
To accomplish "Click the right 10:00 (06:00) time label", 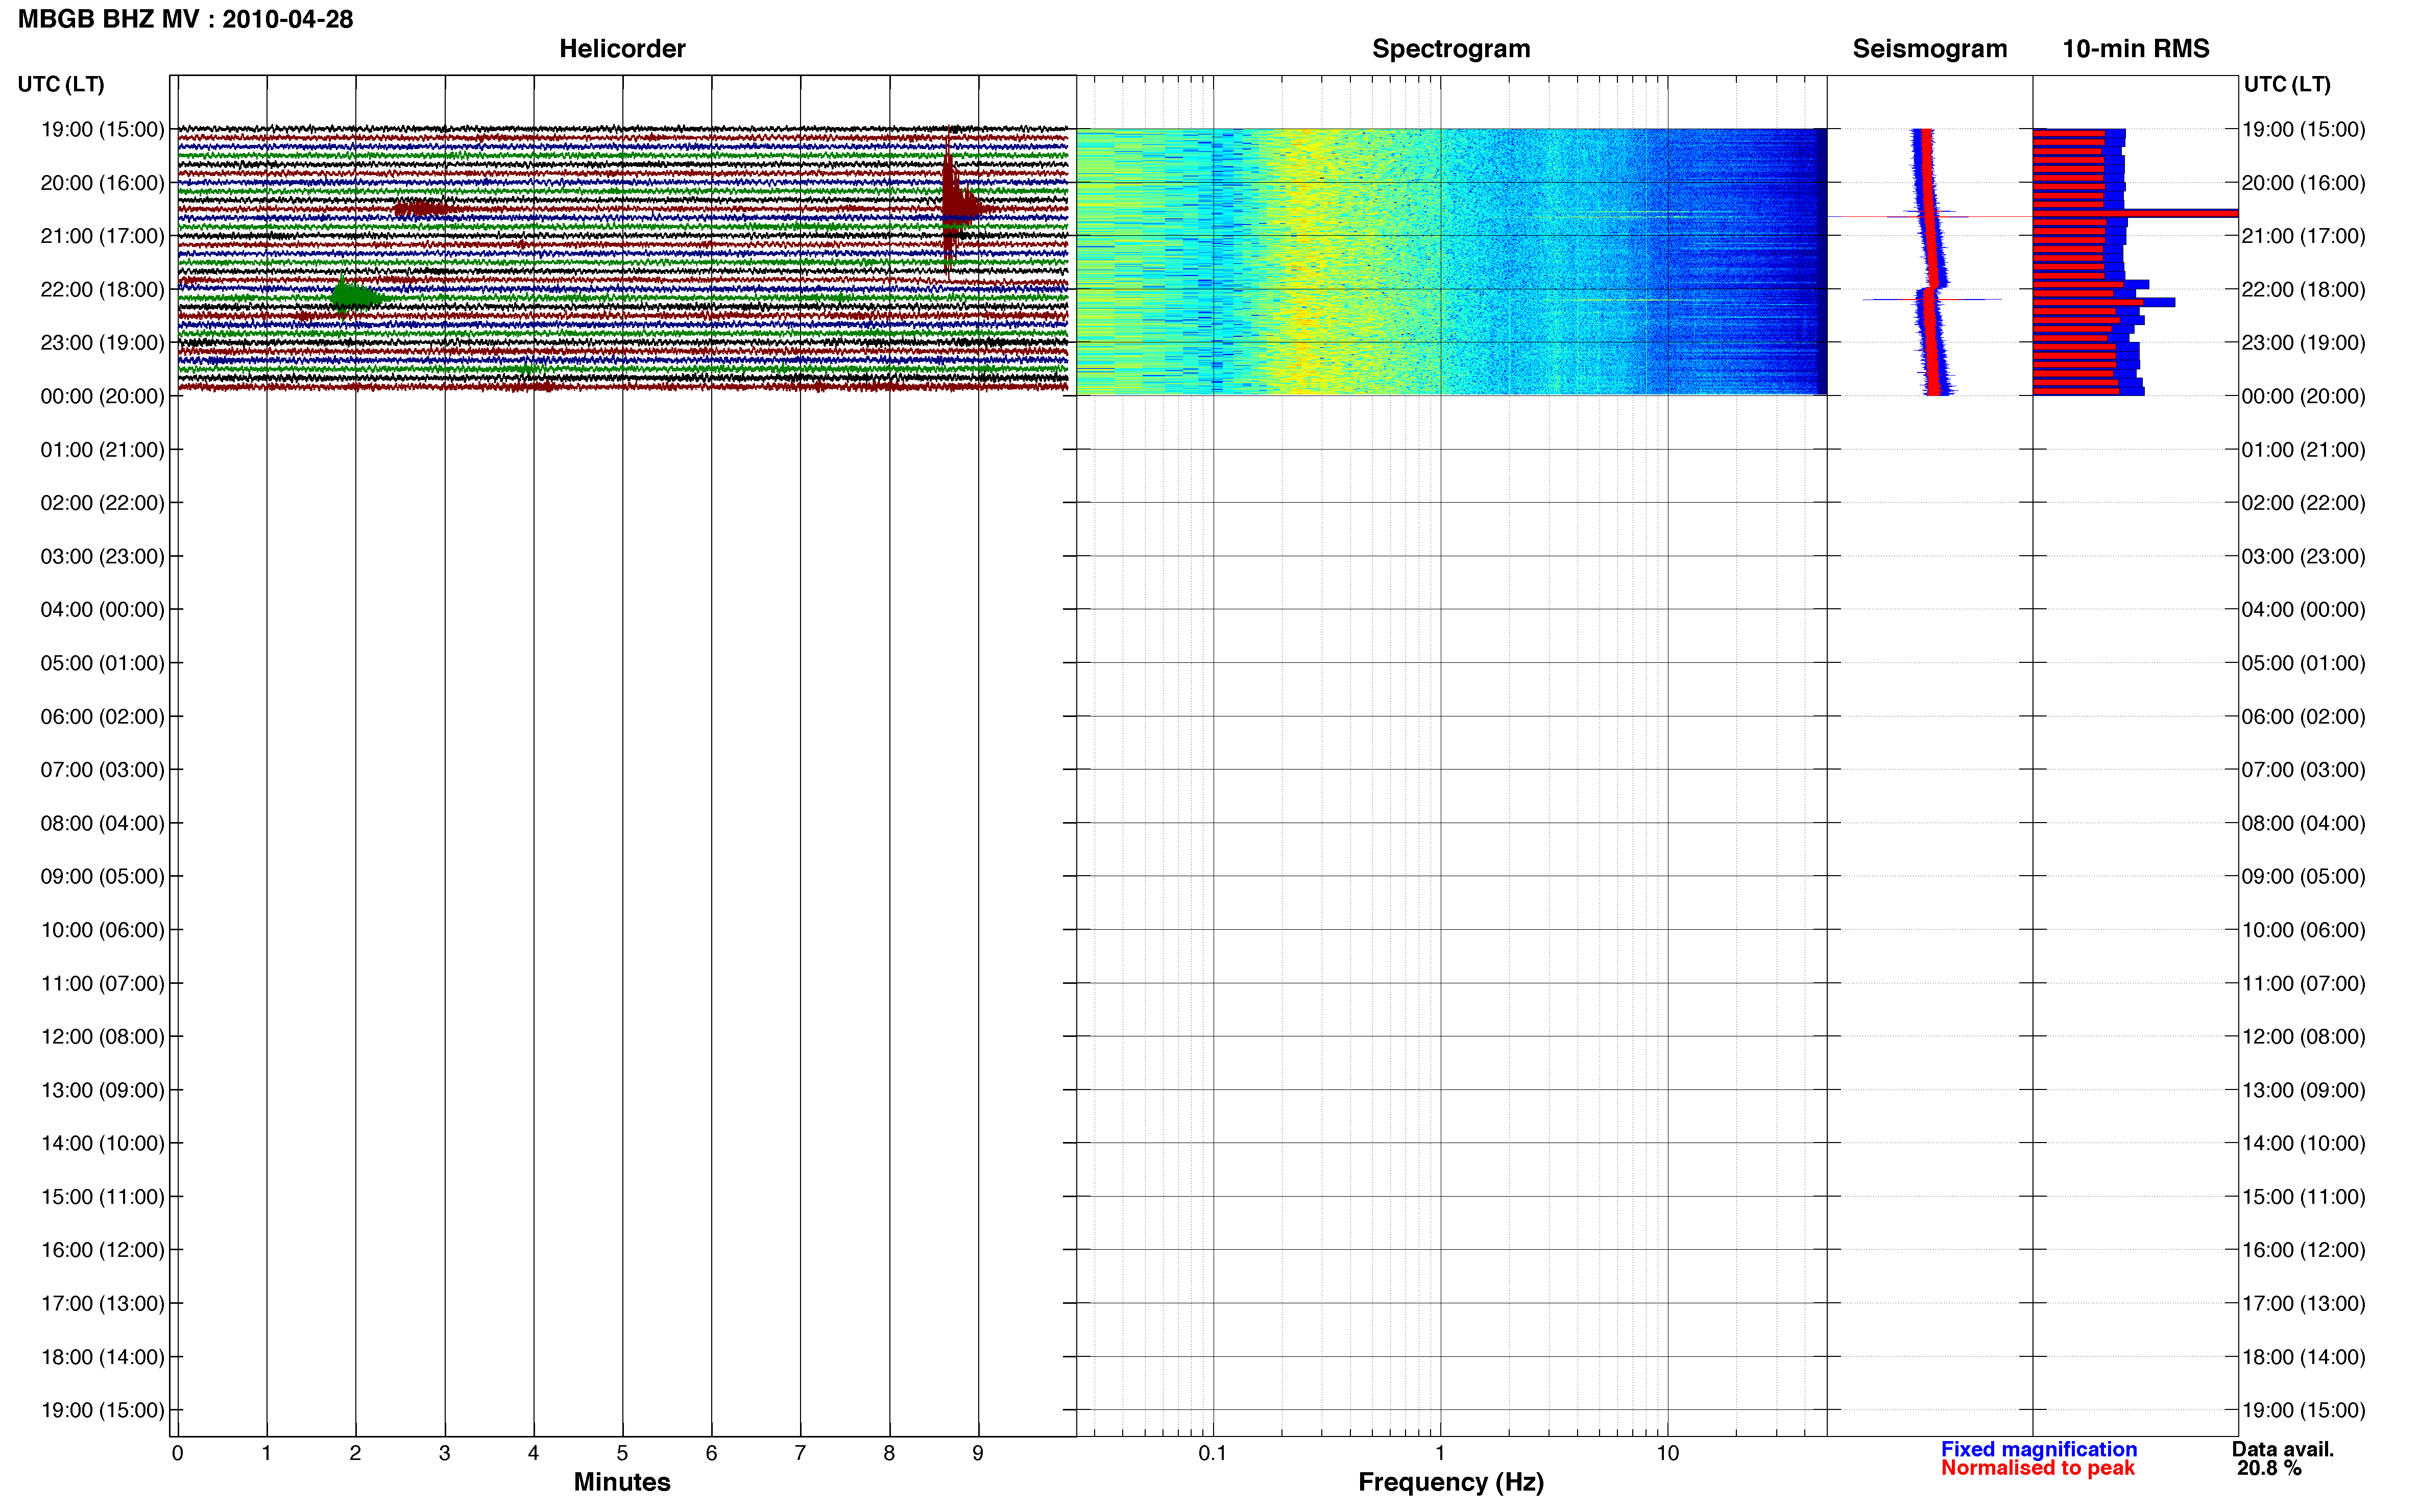I will coord(2303,930).
